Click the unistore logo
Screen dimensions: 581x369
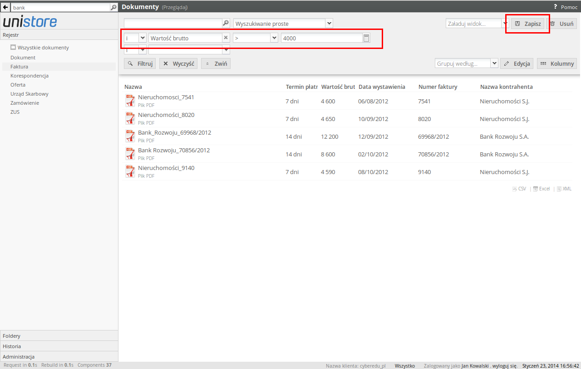coord(30,21)
